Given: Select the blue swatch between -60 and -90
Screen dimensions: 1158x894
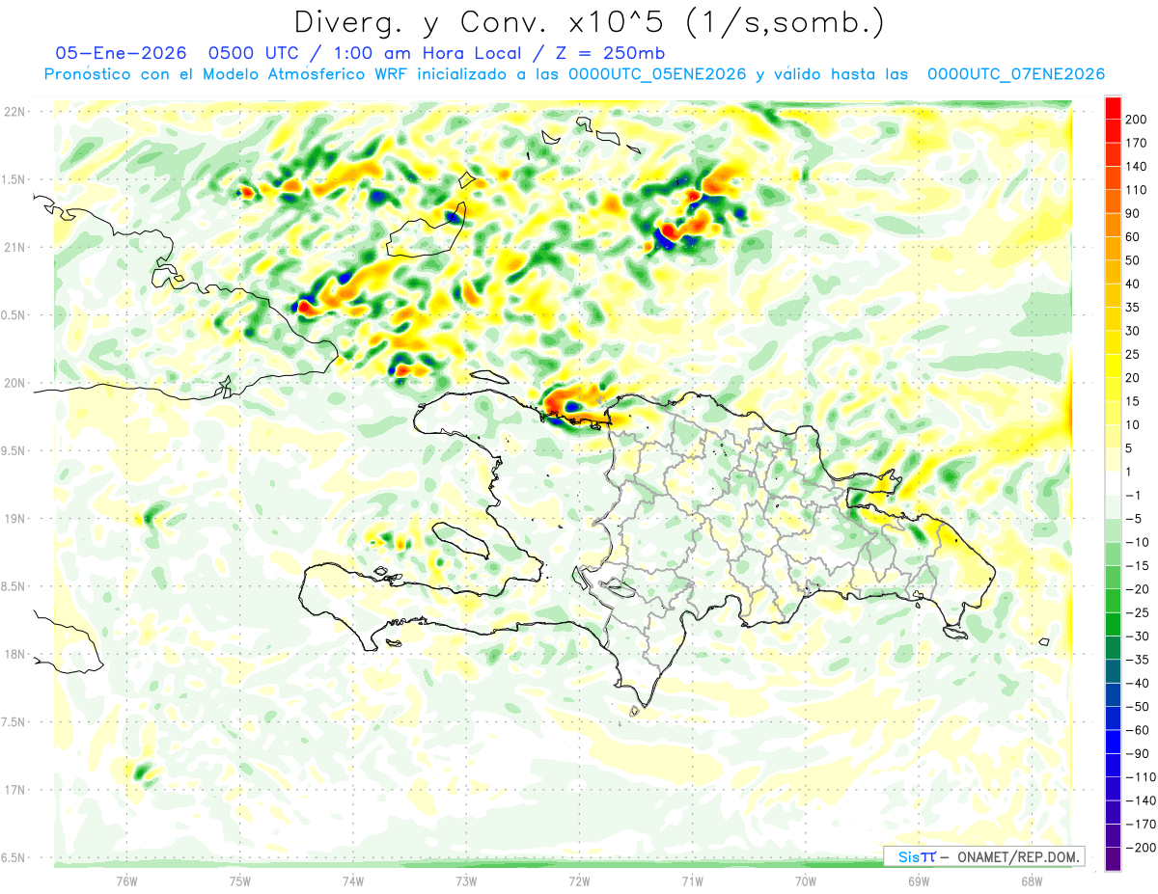Looking at the screenshot, I should 1113,742.
